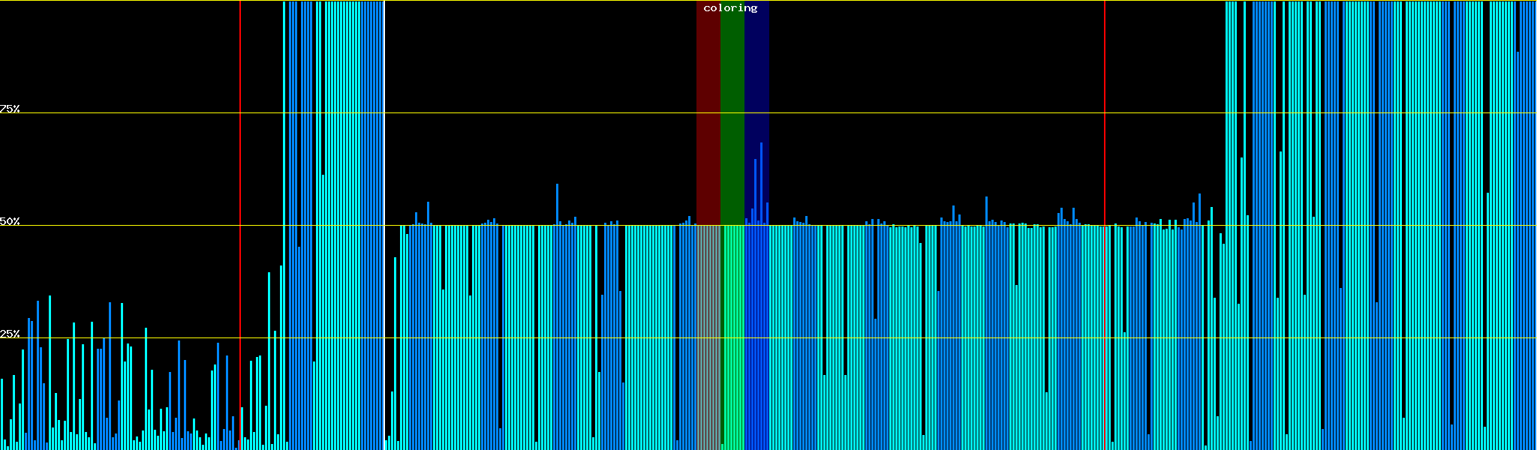Pick the bright green bars under green band
This screenshot has width=1537, height=450.
coord(732,337)
